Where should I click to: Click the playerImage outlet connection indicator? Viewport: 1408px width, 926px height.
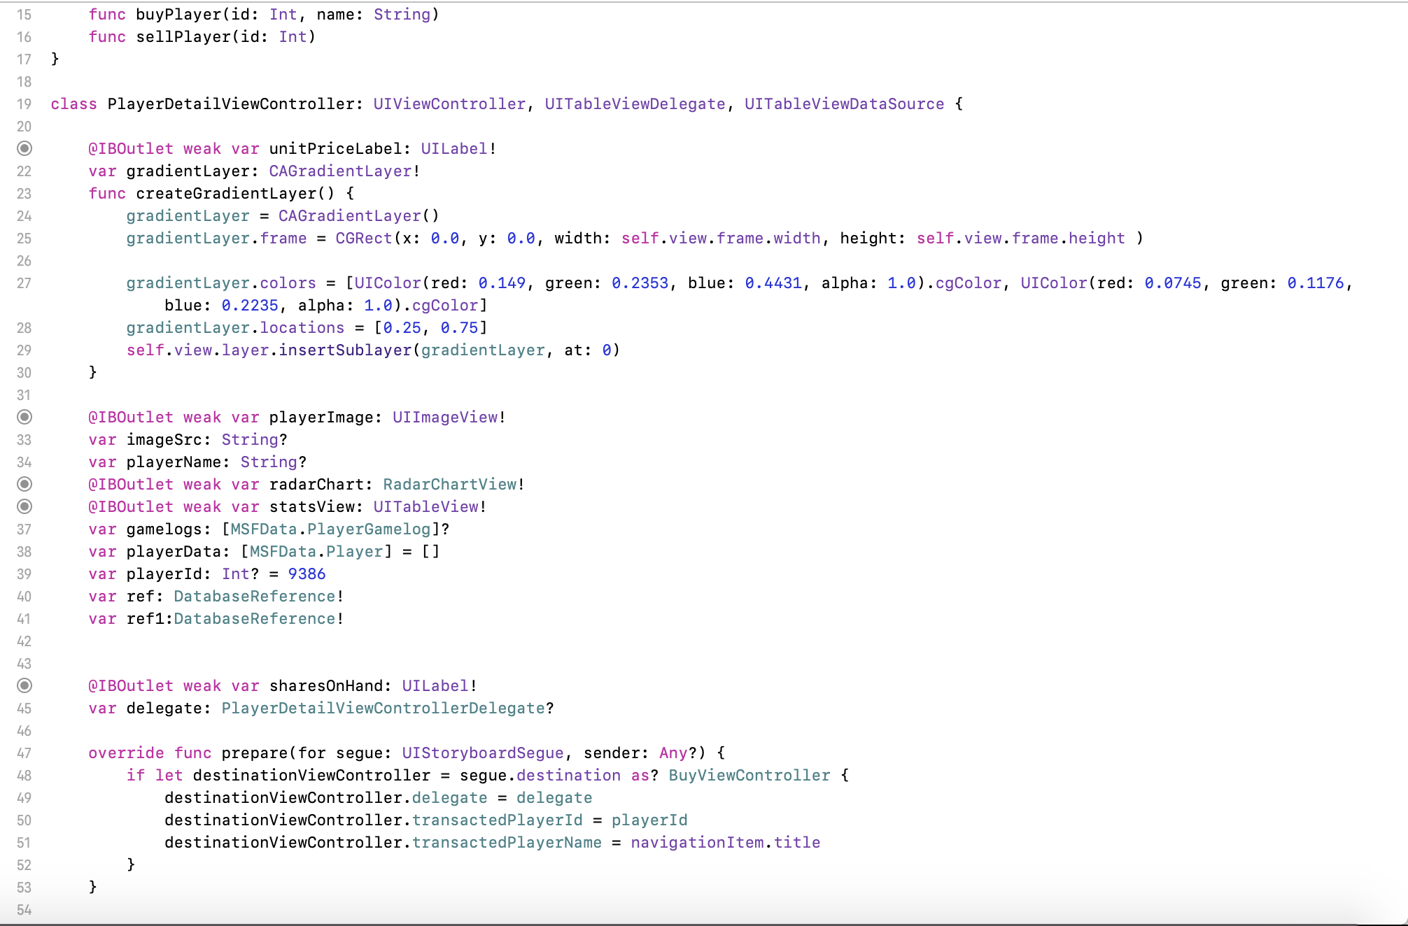[24, 417]
